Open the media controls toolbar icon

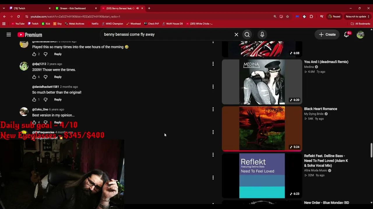322,17
